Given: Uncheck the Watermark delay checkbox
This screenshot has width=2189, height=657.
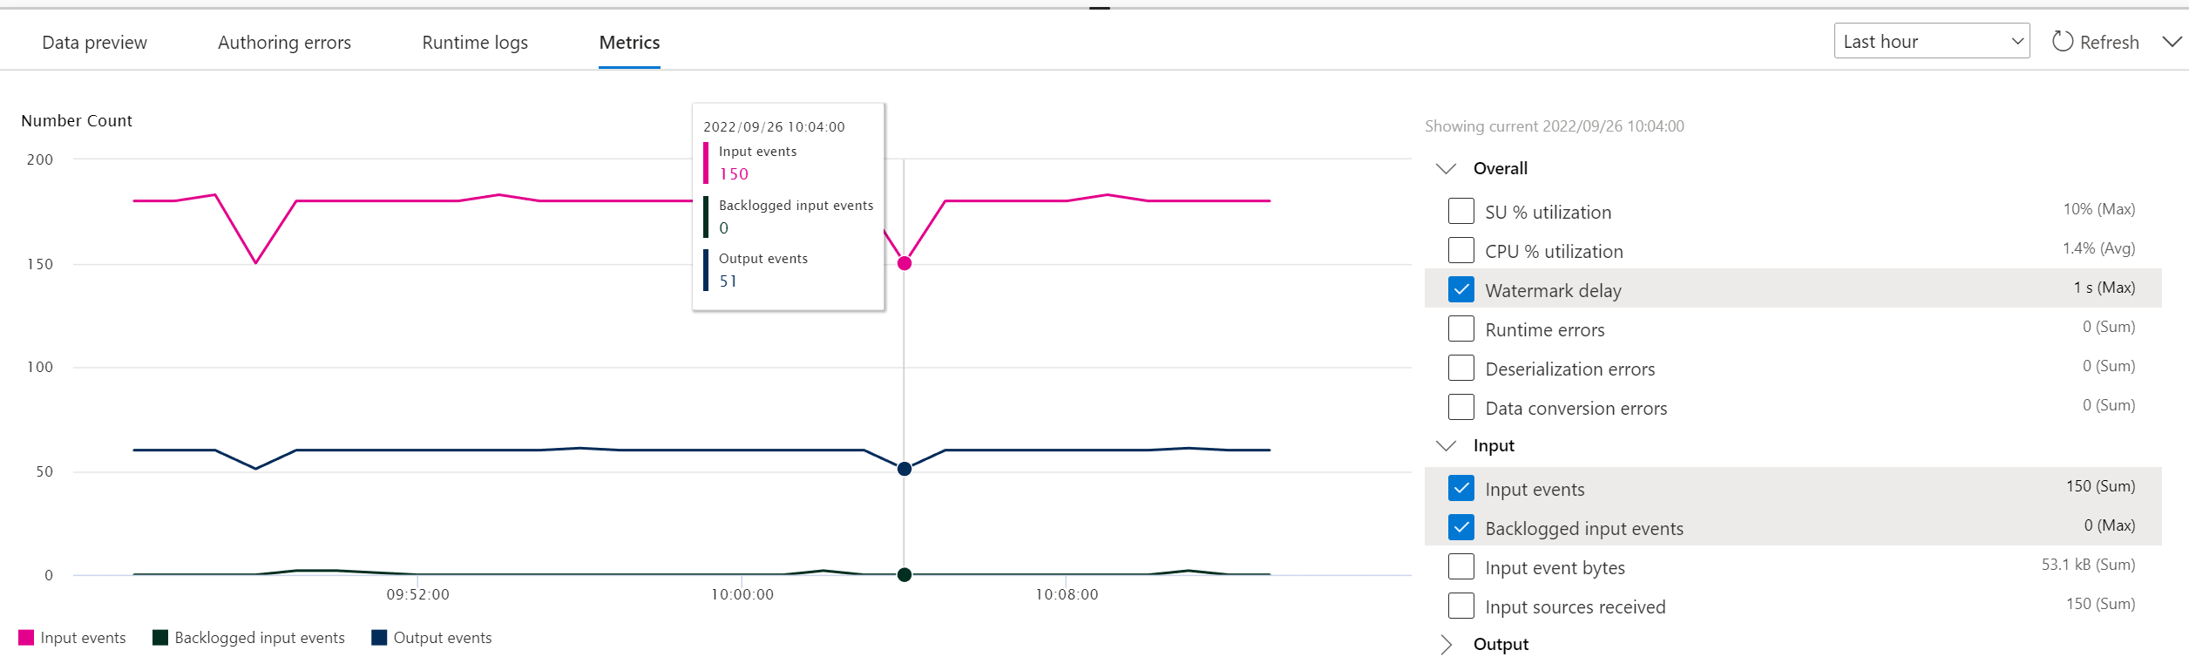Looking at the screenshot, I should click(x=1461, y=289).
